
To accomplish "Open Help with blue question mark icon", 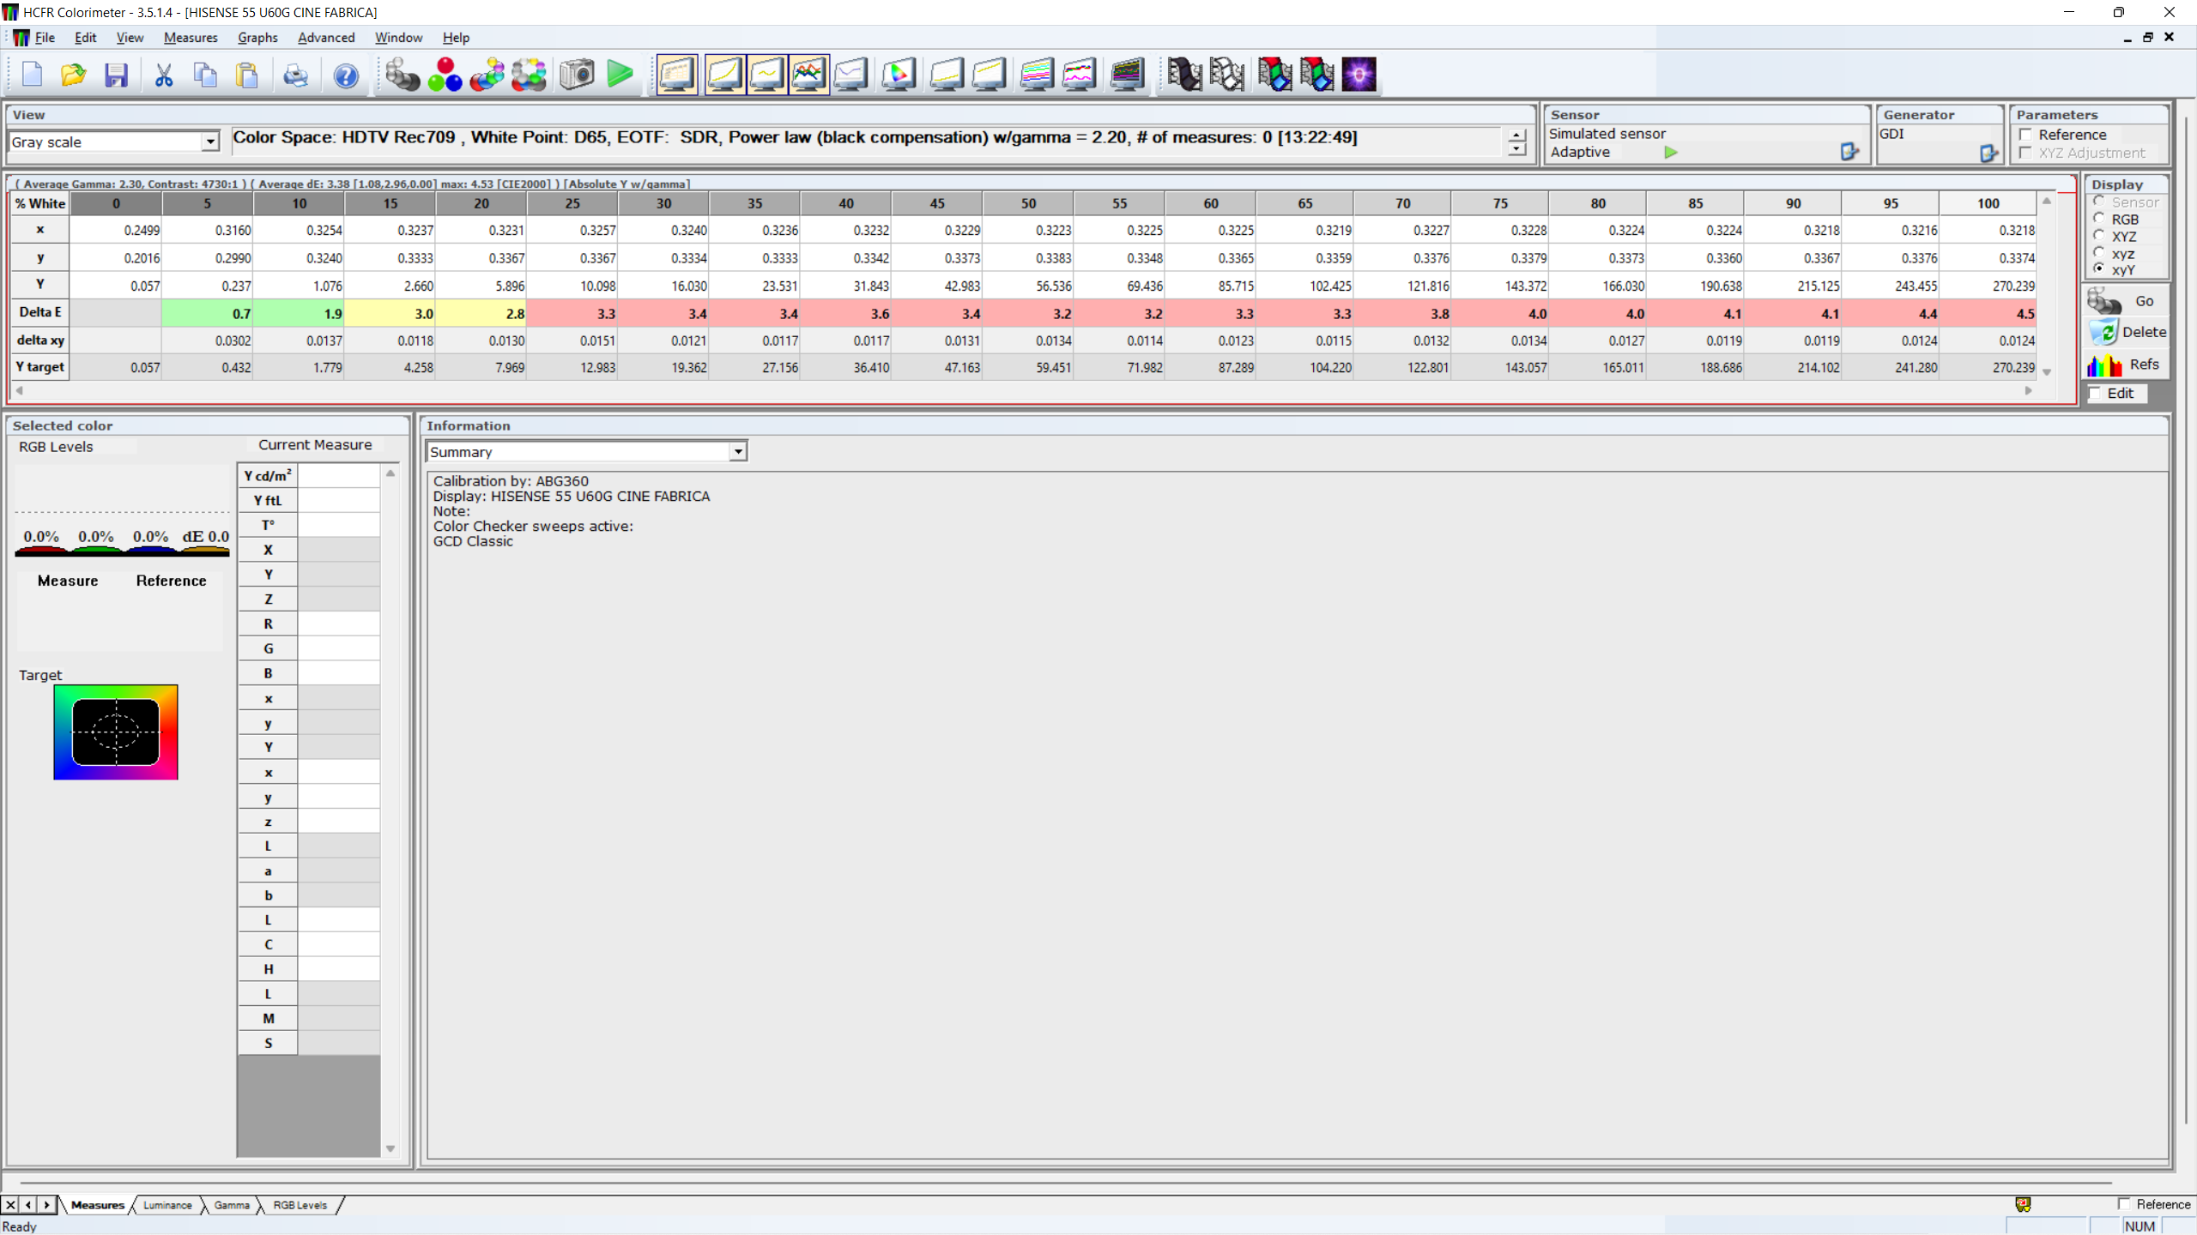I will coord(346,75).
